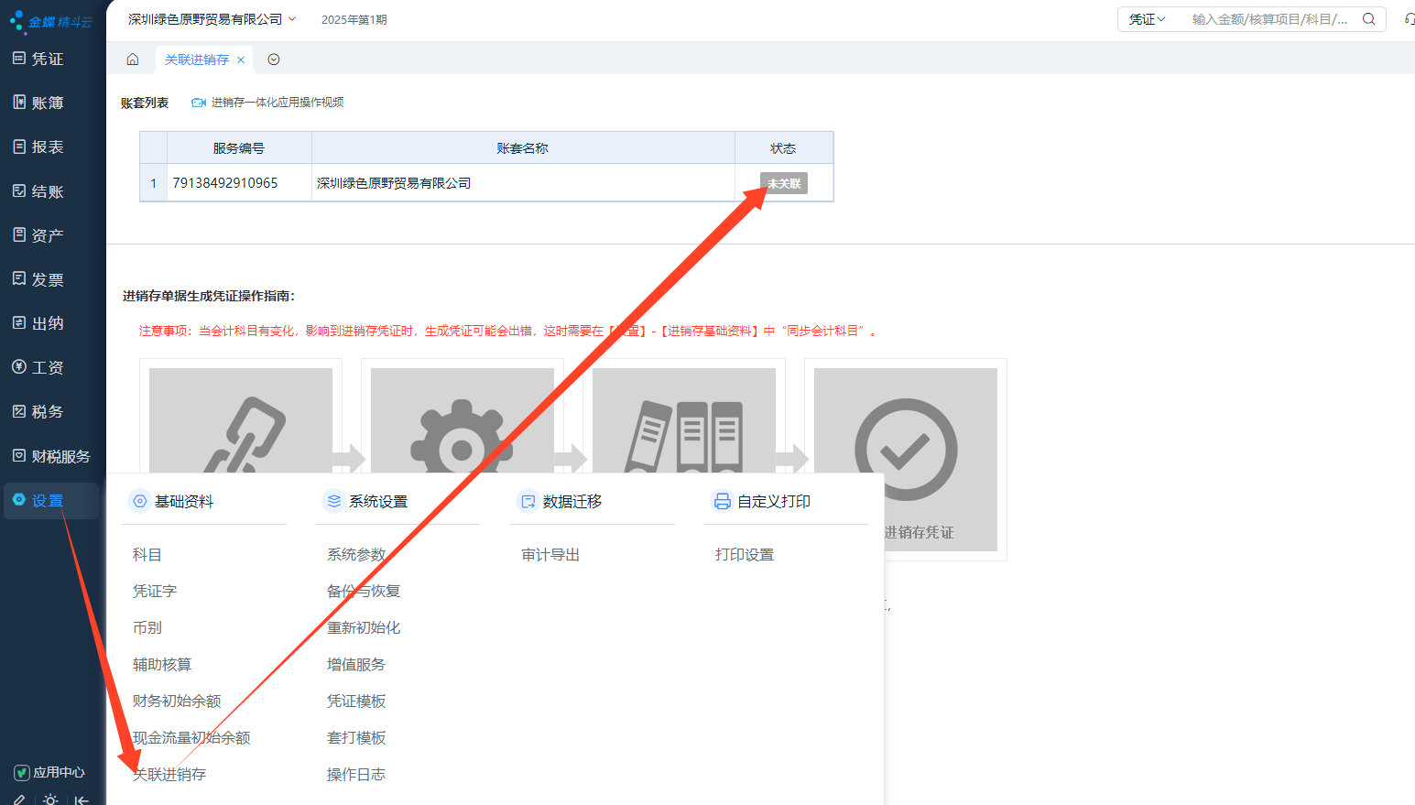Choose 币别 under 基础资料

click(147, 628)
